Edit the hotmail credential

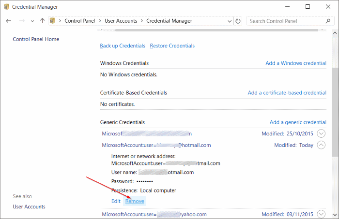[x=116, y=201]
